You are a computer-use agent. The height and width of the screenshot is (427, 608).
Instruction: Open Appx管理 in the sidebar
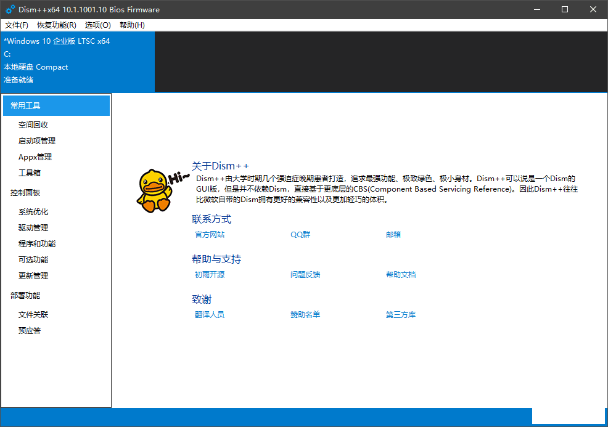pos(35,157)
